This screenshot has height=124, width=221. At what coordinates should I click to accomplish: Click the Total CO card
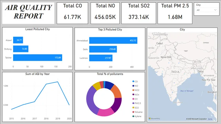click(73, 13)
